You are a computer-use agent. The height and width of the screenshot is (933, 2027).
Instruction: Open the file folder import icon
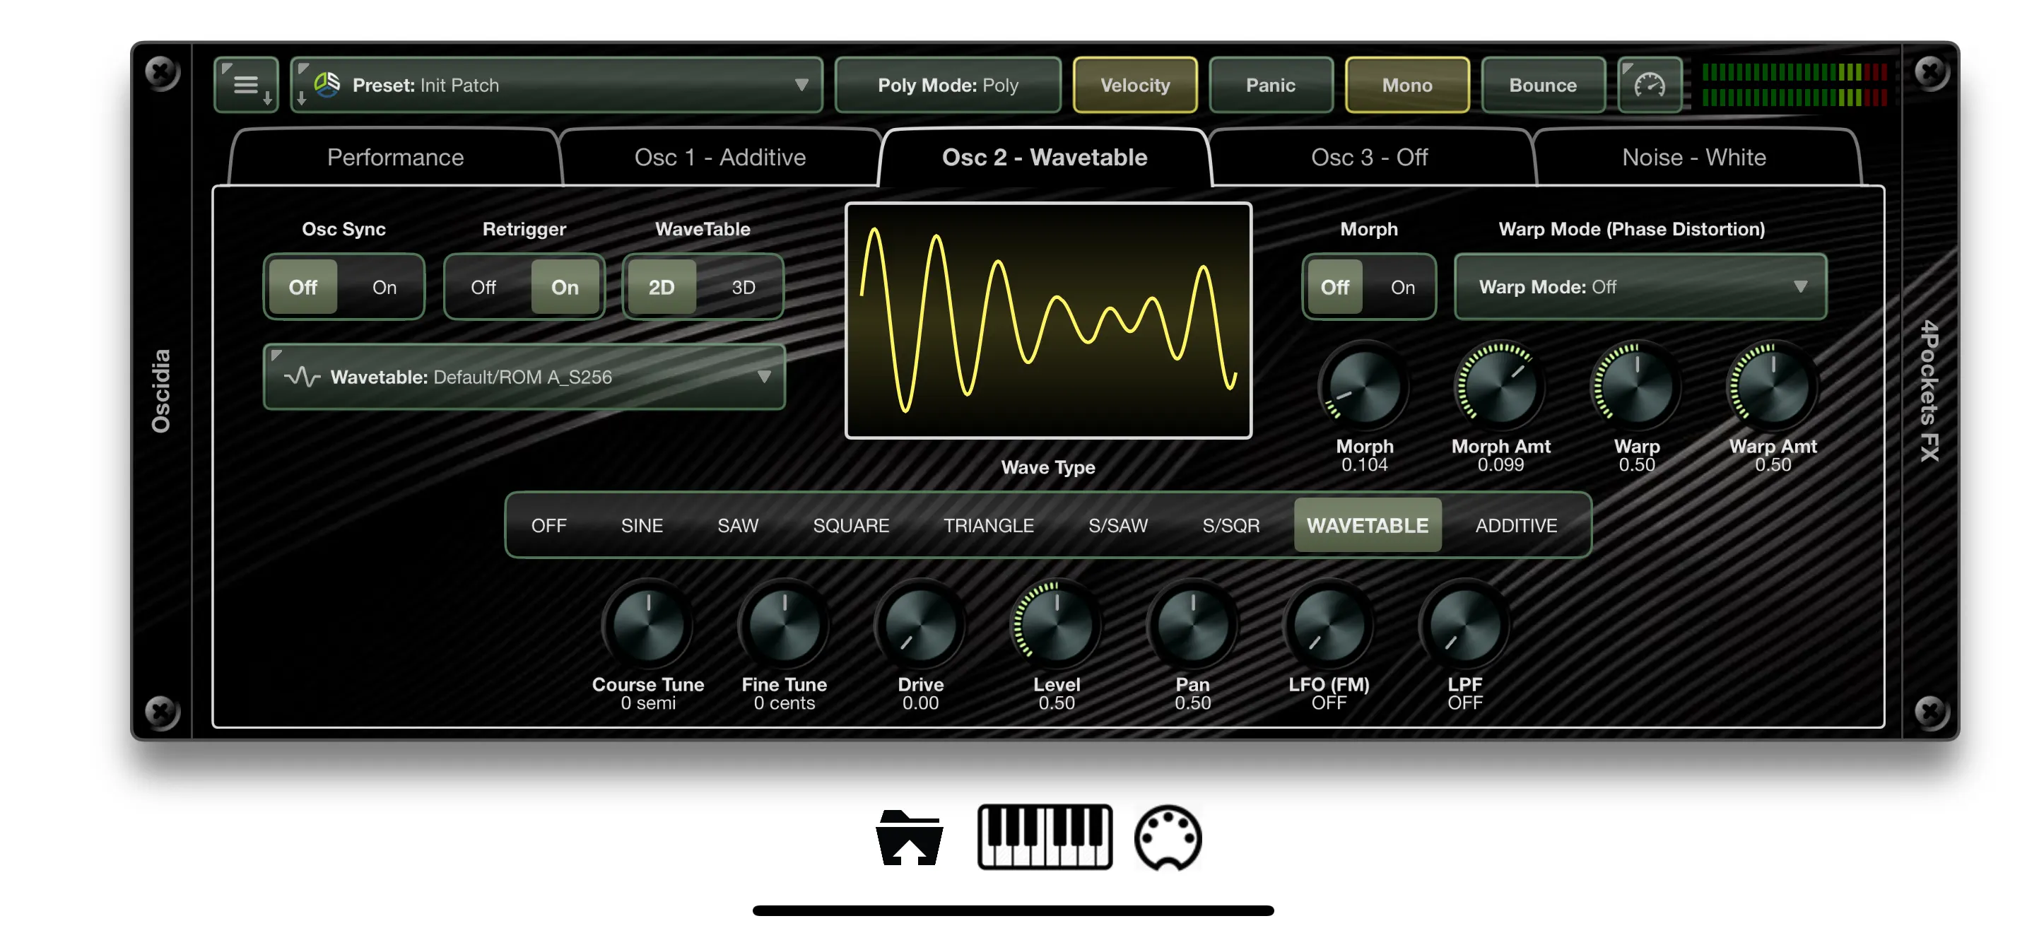click(x=909, y=837)
